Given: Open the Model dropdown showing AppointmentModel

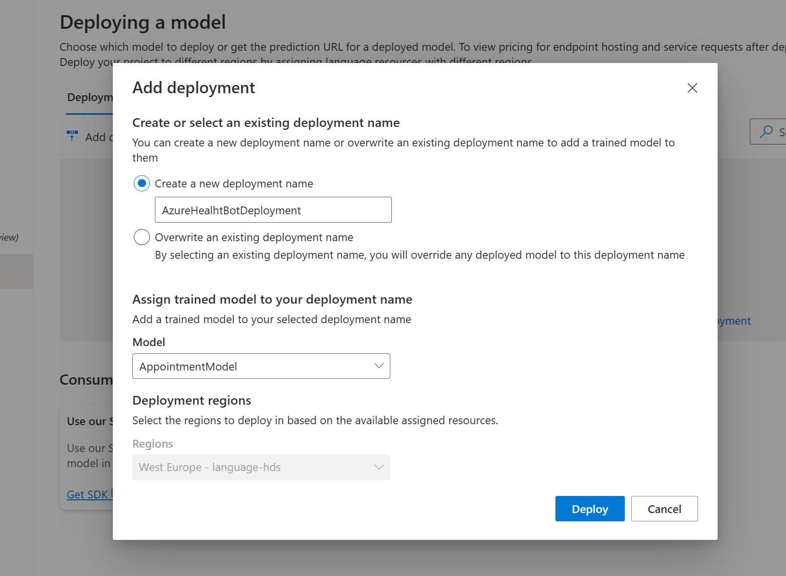Looking at the screenshot, I should [x=261, y=366].
